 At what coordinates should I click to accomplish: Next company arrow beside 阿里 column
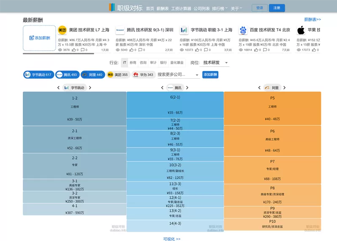284,88
